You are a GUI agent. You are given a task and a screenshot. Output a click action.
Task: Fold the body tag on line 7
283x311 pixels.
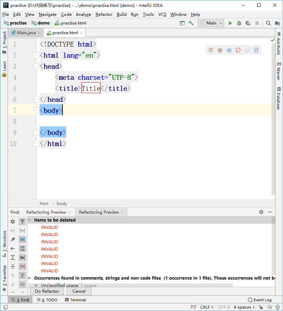click(x=36, y=110)
